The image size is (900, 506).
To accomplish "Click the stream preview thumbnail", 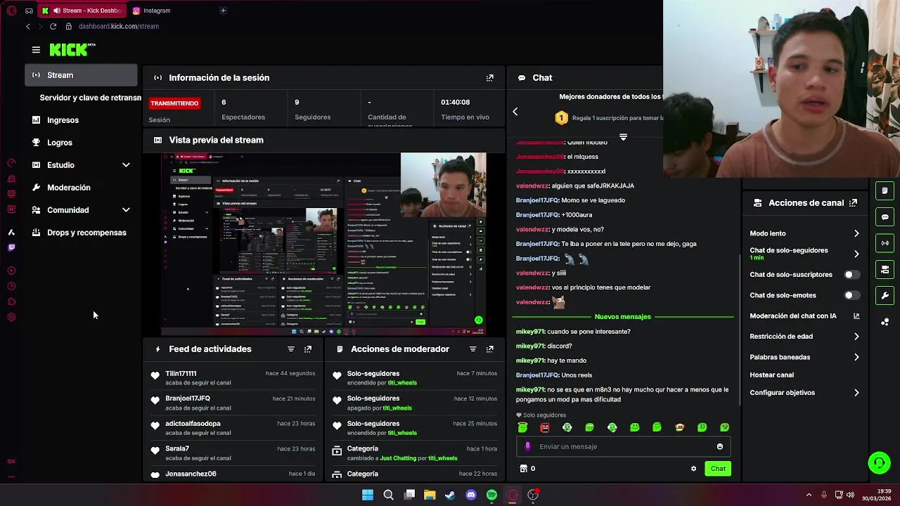I will [x=323, y=244].
